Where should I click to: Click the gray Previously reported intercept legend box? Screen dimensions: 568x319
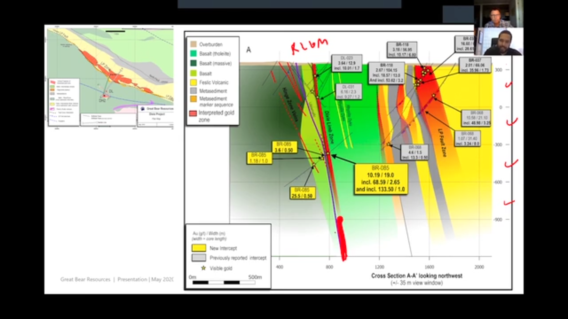[199, 258]
